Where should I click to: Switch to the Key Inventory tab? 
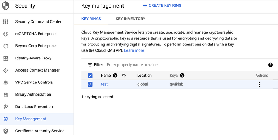click(x=130, y=19)
